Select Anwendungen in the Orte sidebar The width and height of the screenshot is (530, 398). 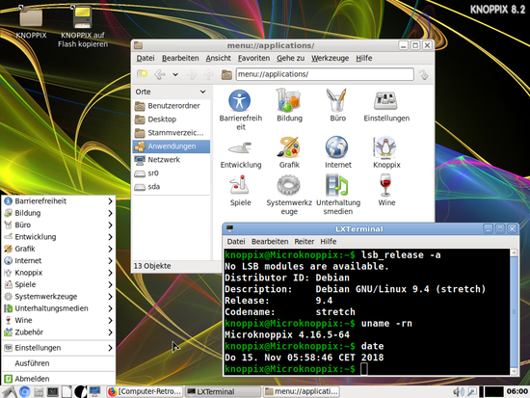[171, 146]
